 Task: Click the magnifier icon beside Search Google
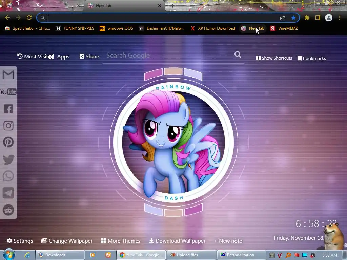pos(238,55)
